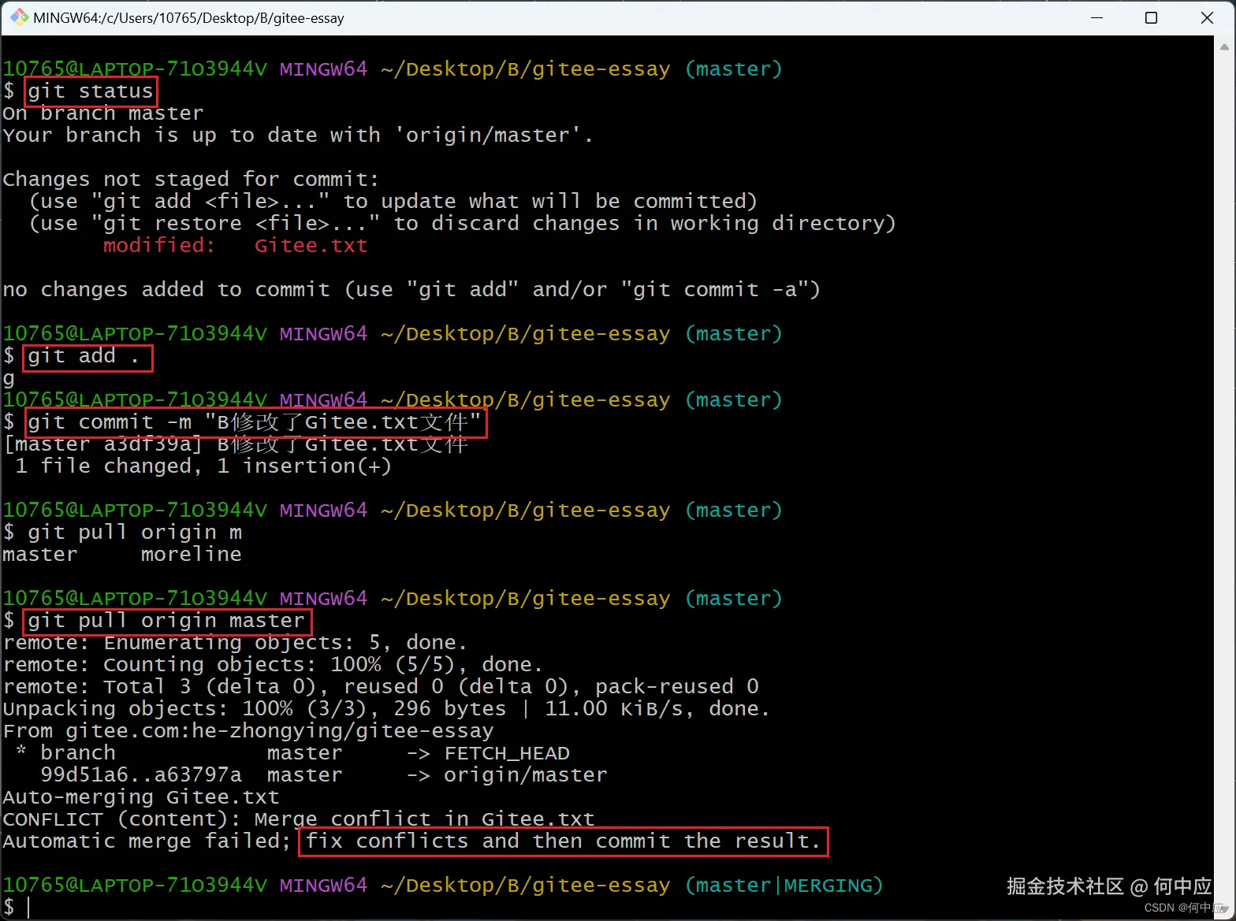Viewport: 1236px width, 921px height.
Task: Click '(use "git restore <file>..."' hint line
Action: pyautogui.click(x=463, y=224)
